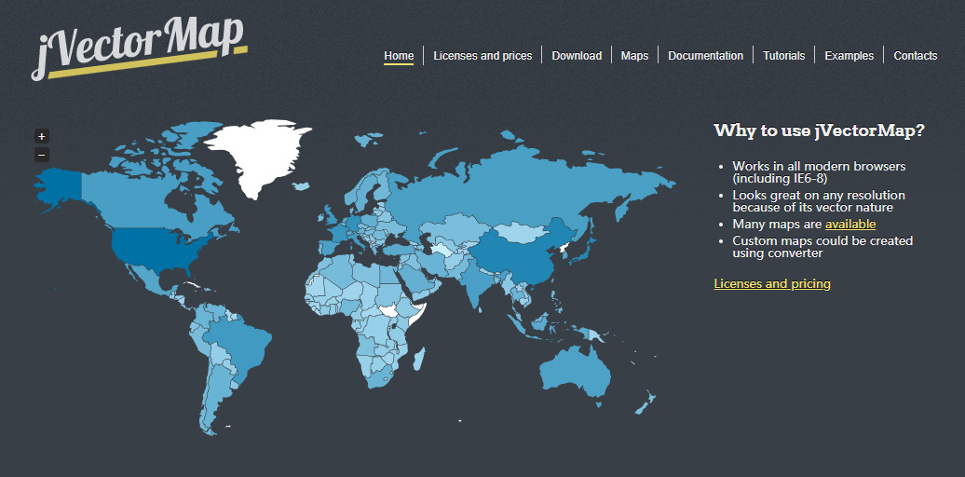Click the map zoom in plus button
Screen dimensions: 965x477
41,137
